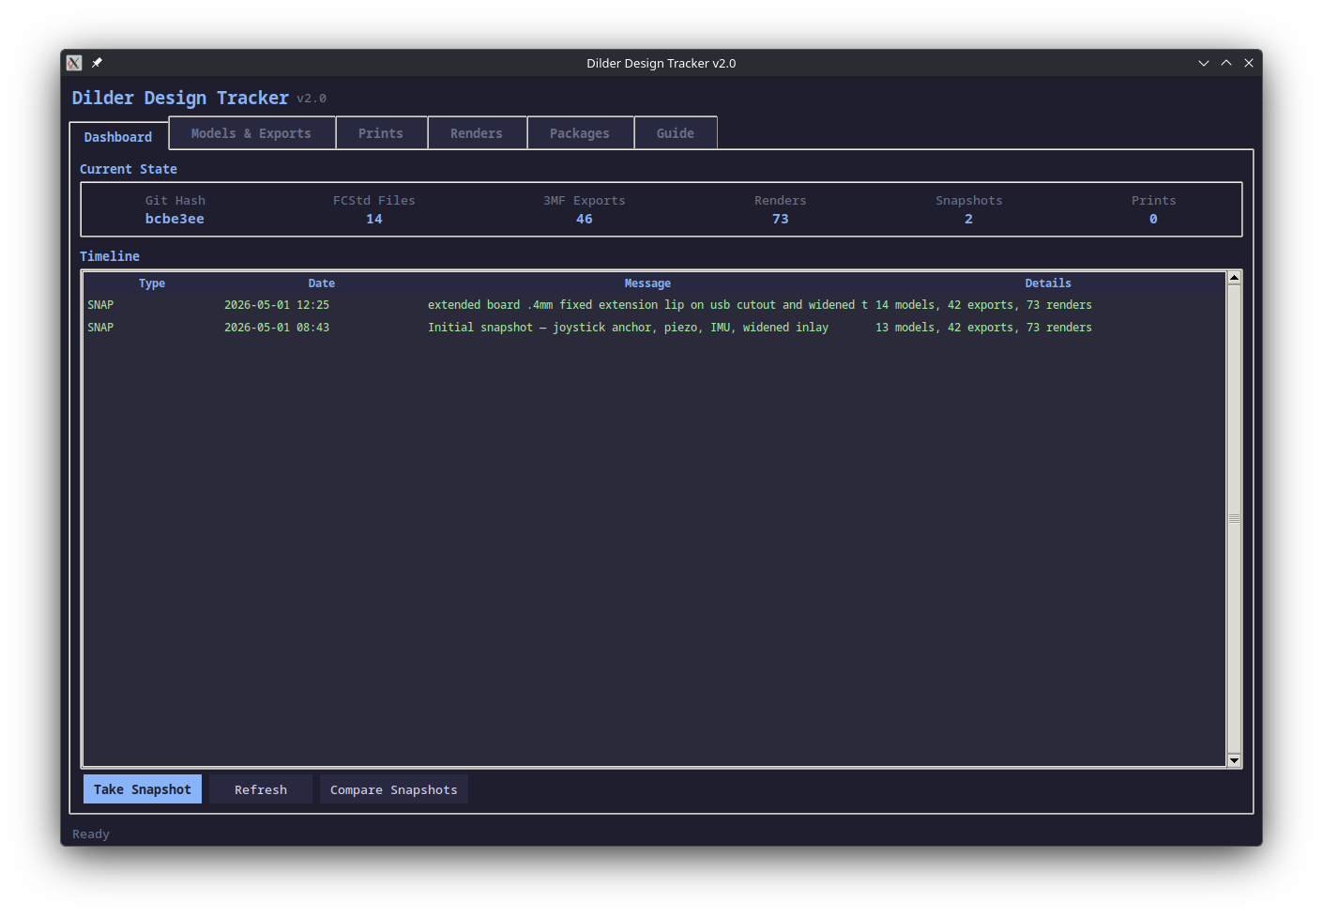Viewport: 1323px width, 918px height.
Task: Click the Ready status bar text
Action: click(x=91, y=834)
